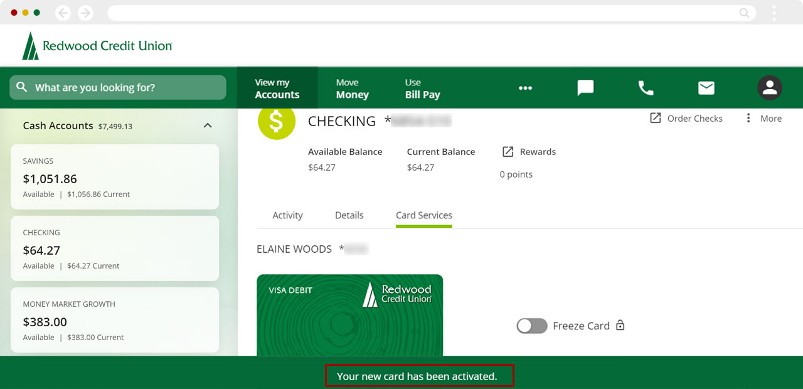The image size is (803, 389).
Task: Switch to the Details tab
Action: pos(349,215)
